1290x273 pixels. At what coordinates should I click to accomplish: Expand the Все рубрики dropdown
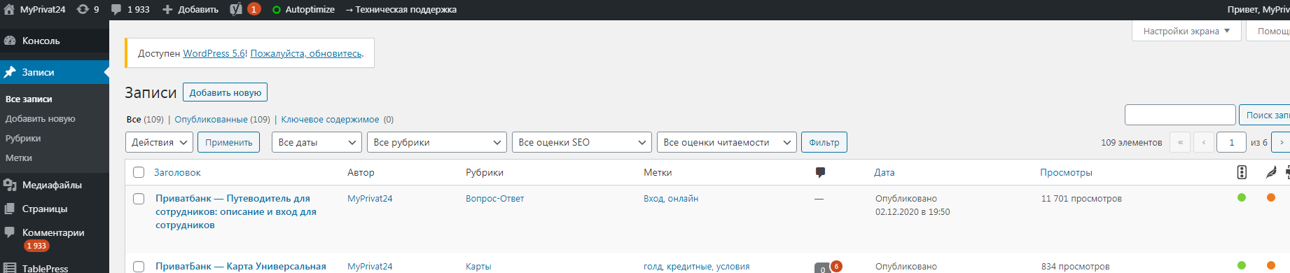[437, 142]
